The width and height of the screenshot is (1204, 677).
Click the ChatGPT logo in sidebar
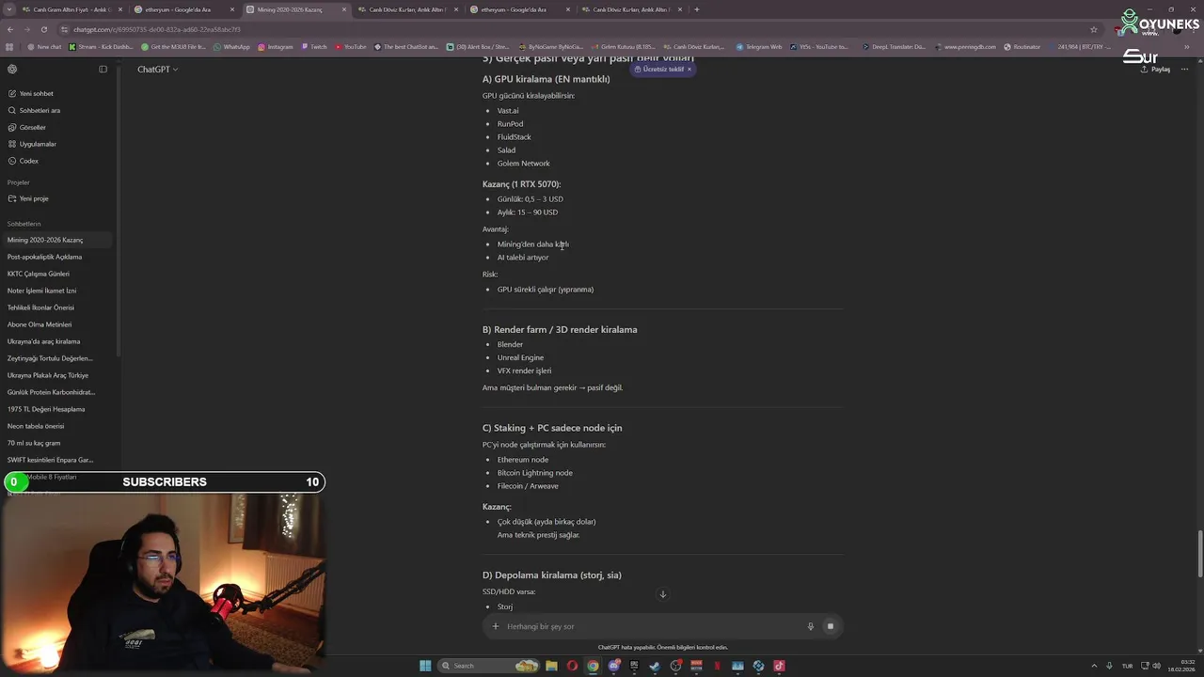(x=12, y=70)
